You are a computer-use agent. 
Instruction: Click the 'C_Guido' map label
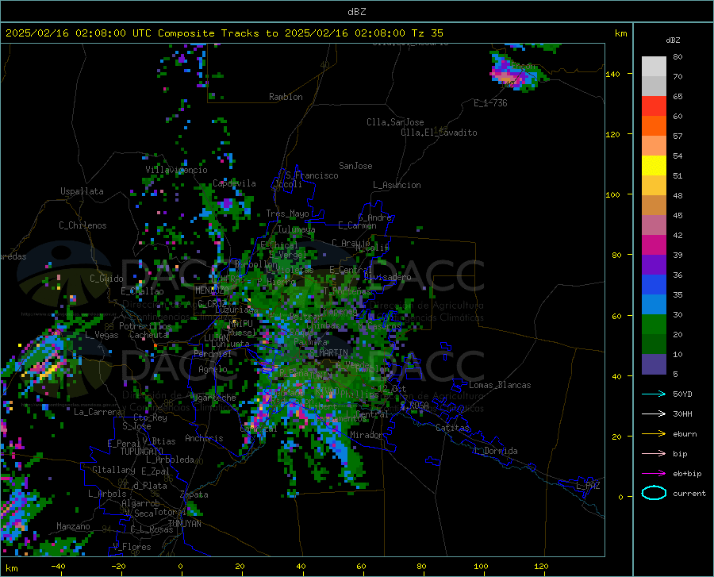(106, 279)
